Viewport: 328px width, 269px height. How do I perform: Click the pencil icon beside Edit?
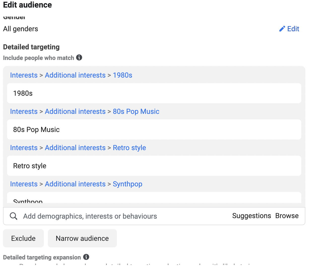(x=282, y=29)
